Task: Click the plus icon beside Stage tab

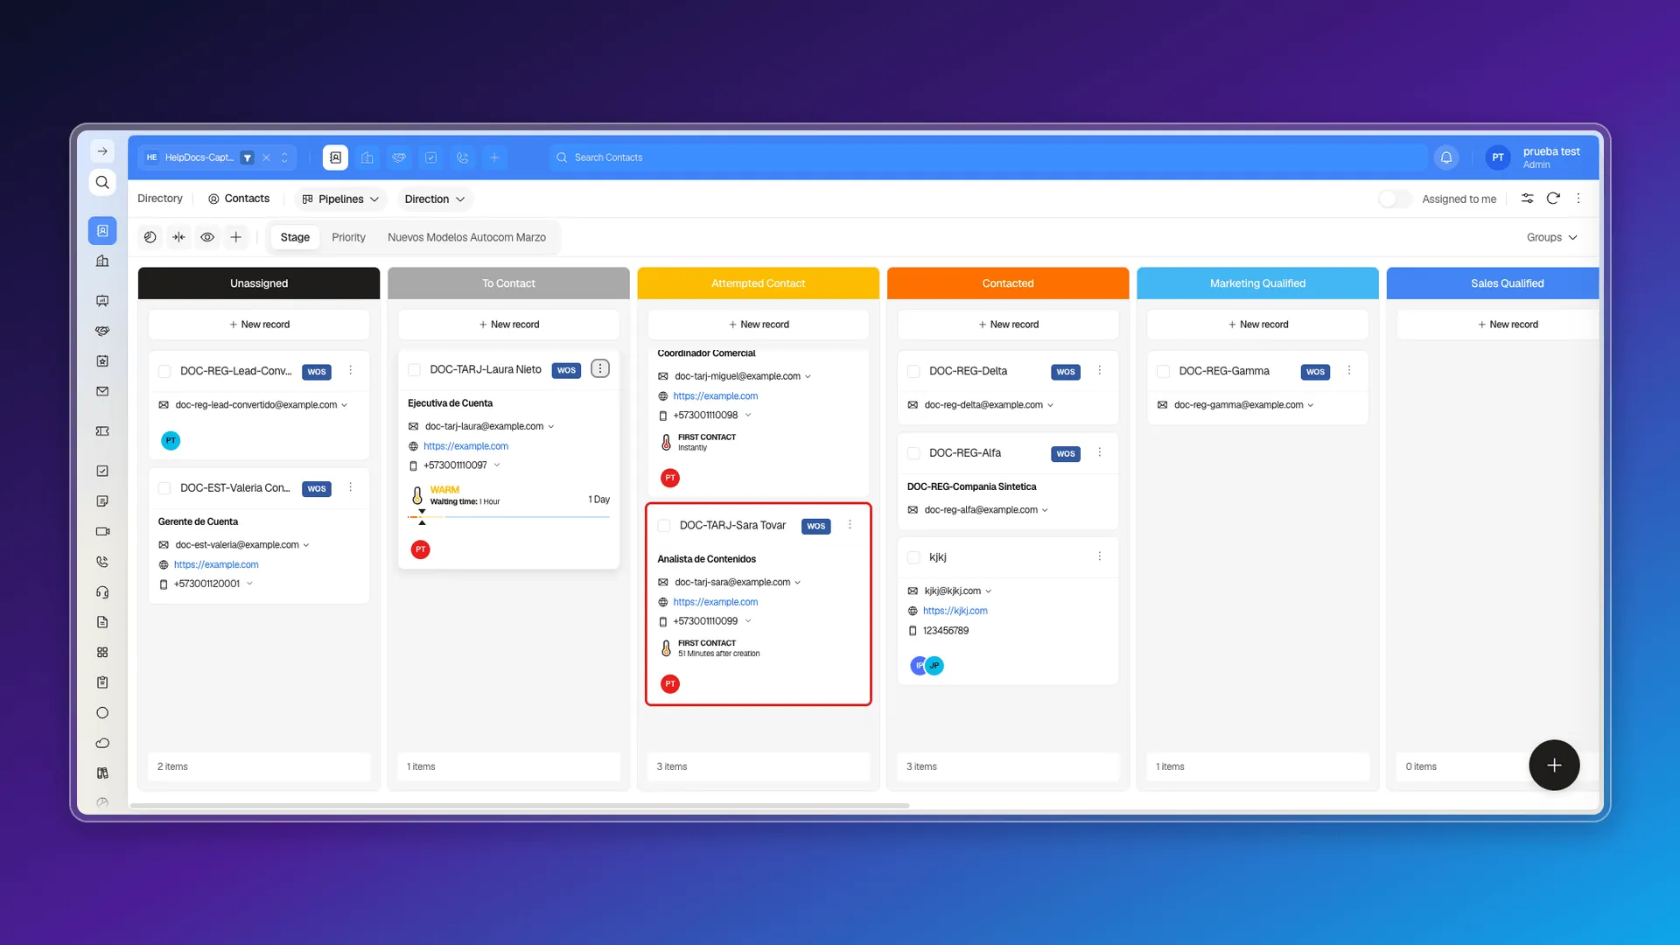Action: [x=236, y=237]
